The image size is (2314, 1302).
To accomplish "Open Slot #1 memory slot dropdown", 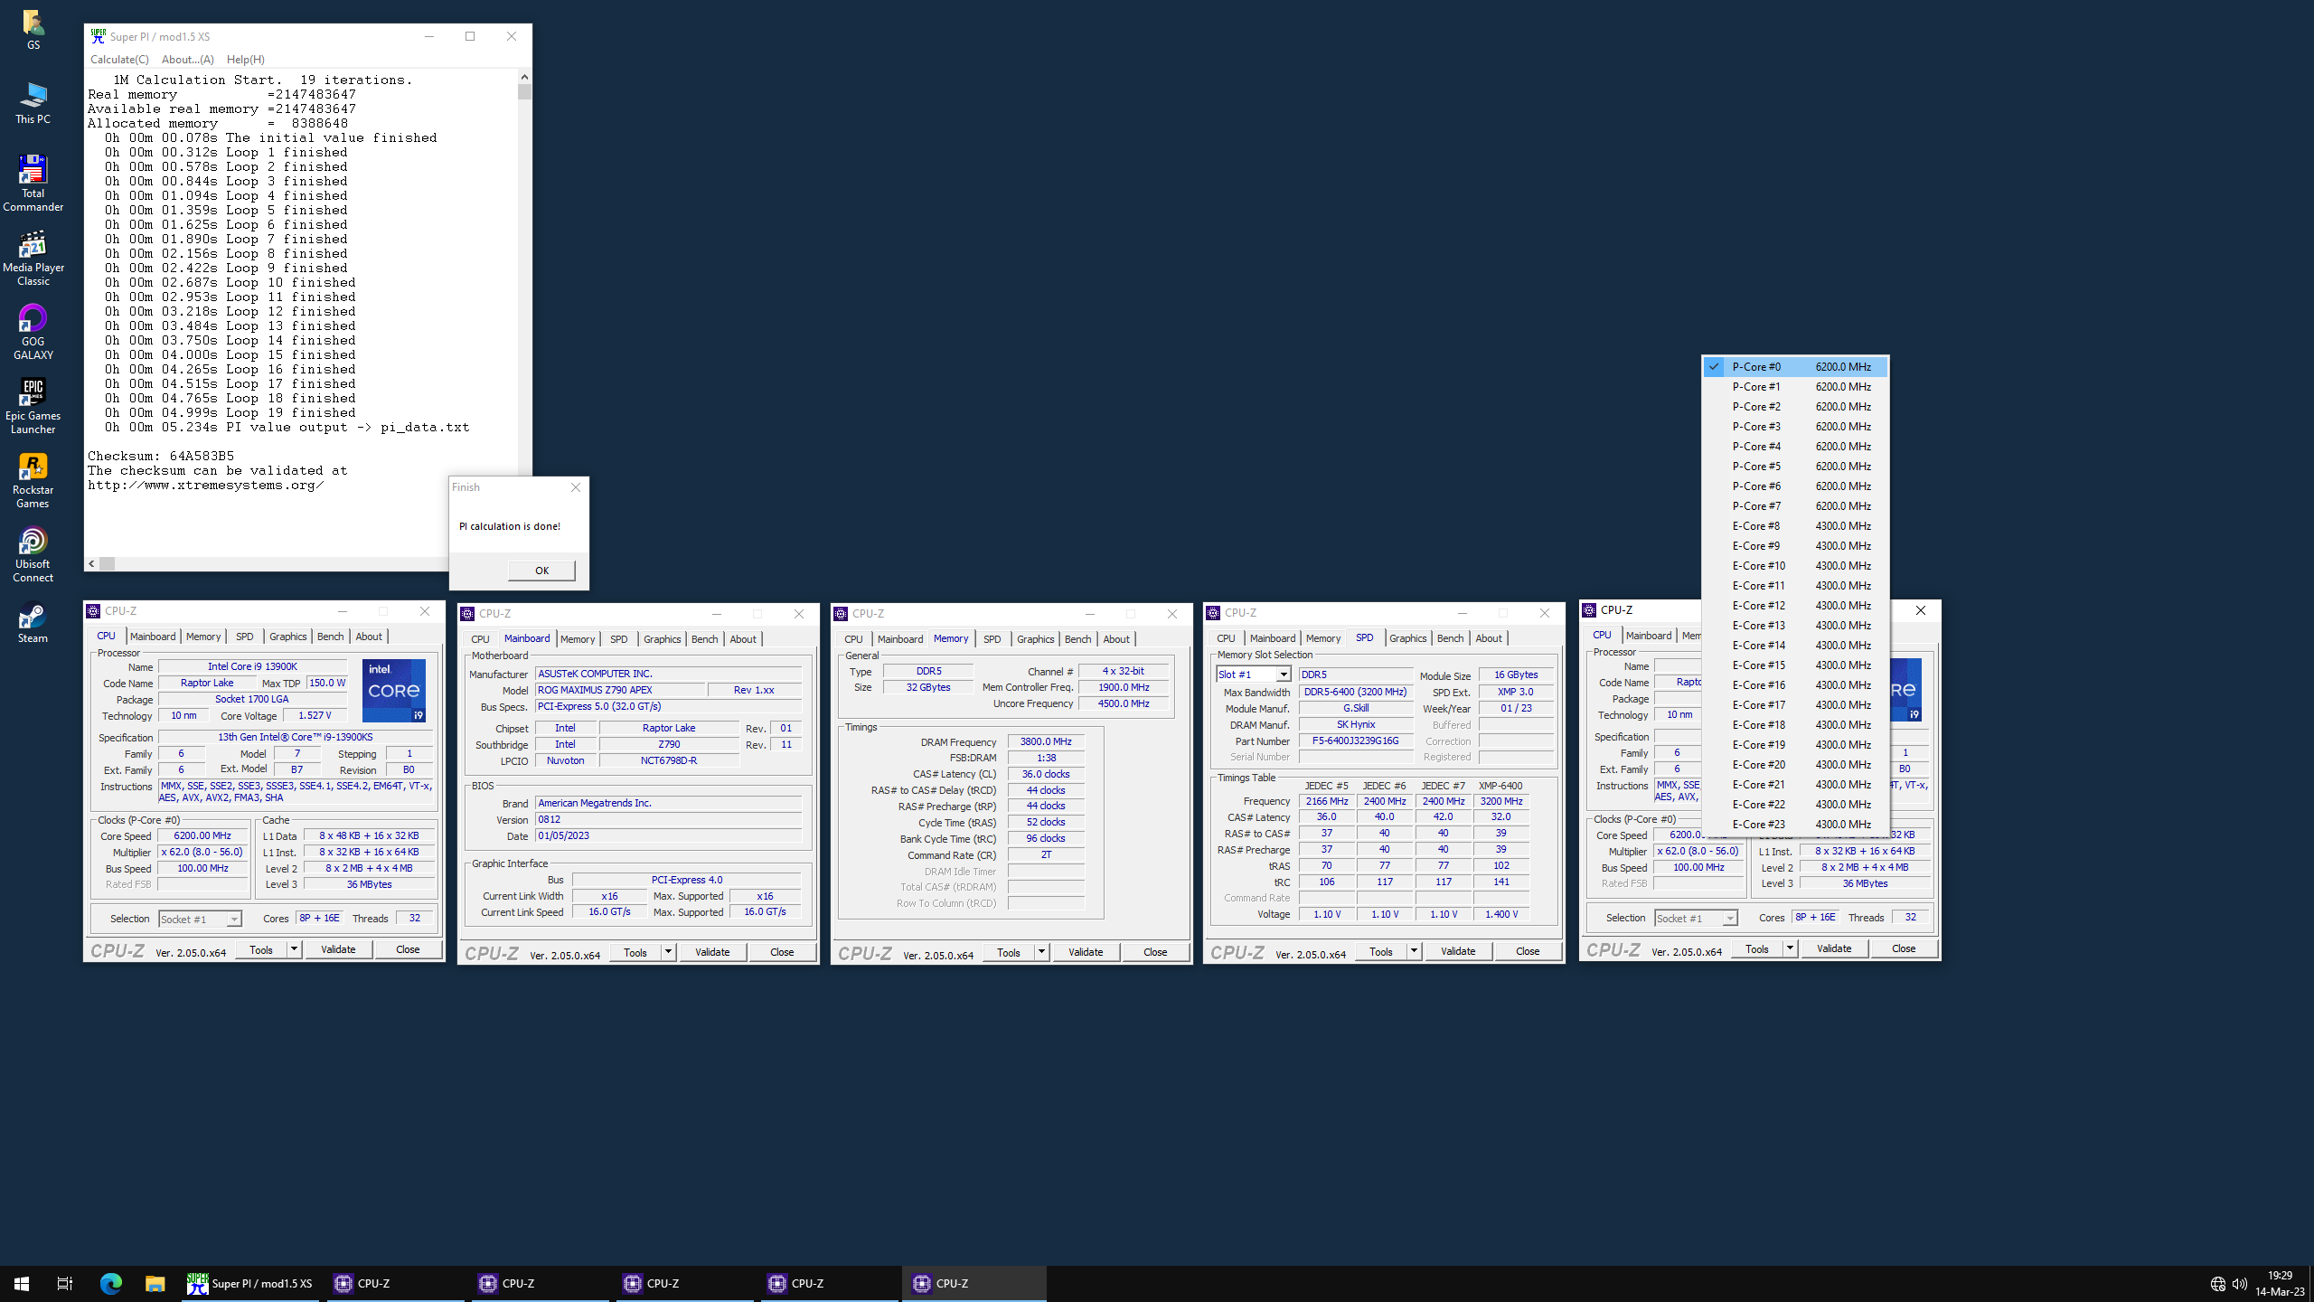I will 1254,675.
